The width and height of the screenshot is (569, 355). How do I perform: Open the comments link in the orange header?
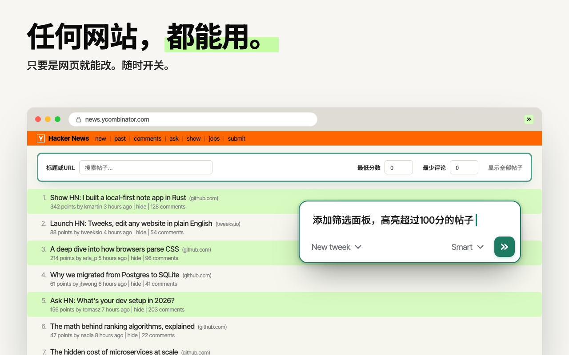148,138
